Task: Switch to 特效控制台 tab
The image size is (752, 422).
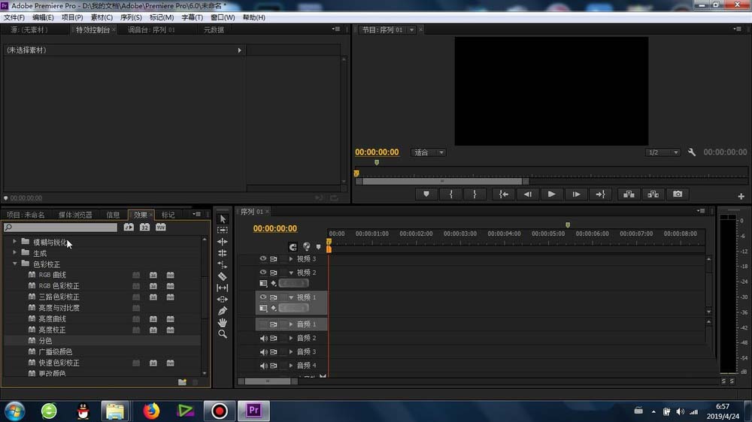Action: (x=92, y=30)
